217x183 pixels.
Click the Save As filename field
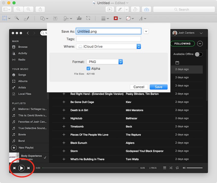coord(108,31)
